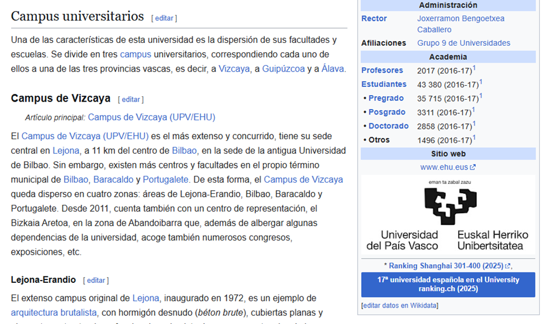Open the Guipúzcoa province link

click(284, 69)
